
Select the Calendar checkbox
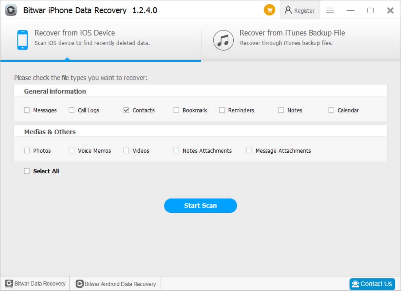click(x=331, y=110)
